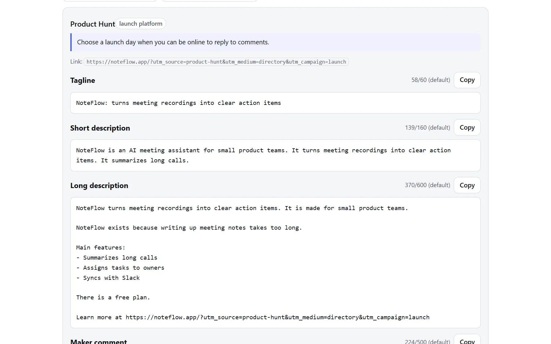Viewport: 551px width, 344px height.
Task: Click the Maker comment heading
Action: [99, 341]
